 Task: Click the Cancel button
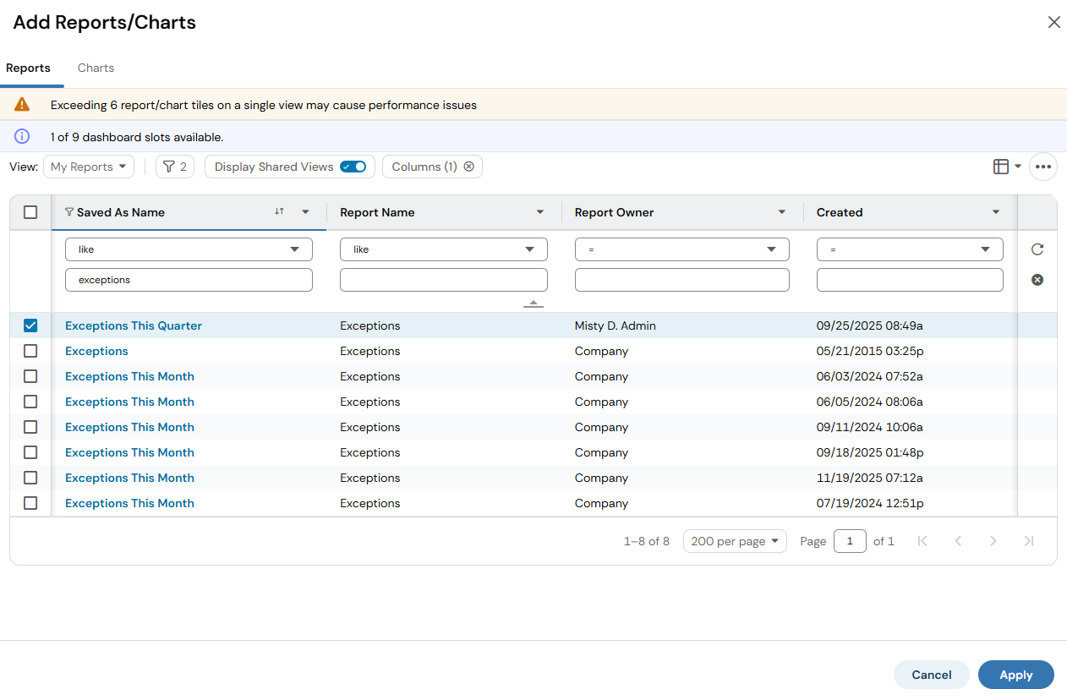(x=932, y=675)
